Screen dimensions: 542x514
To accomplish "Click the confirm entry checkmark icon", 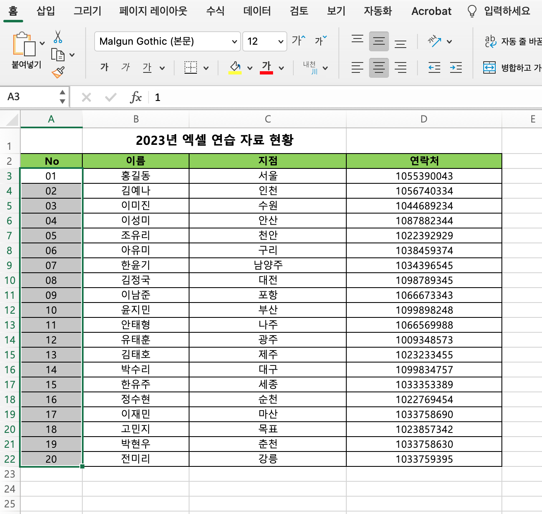I will pos(110,97).
